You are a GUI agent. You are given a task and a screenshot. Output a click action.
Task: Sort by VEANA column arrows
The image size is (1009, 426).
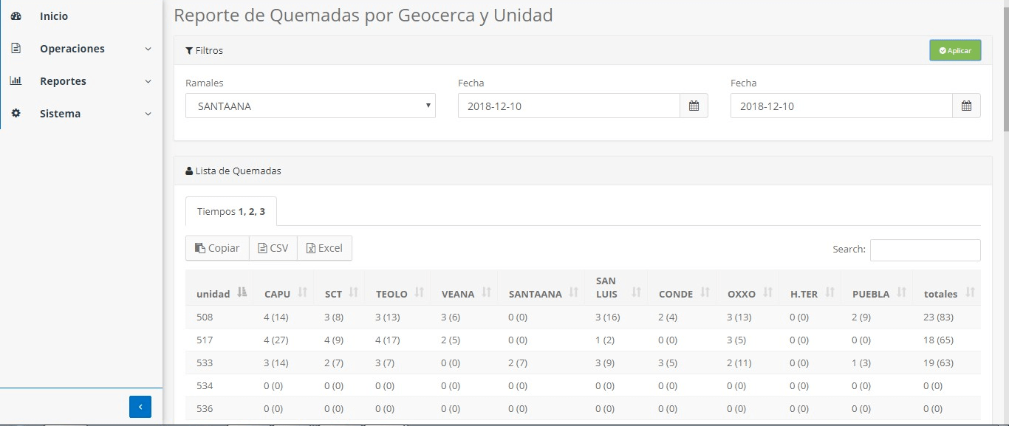(x=486, y=293)
